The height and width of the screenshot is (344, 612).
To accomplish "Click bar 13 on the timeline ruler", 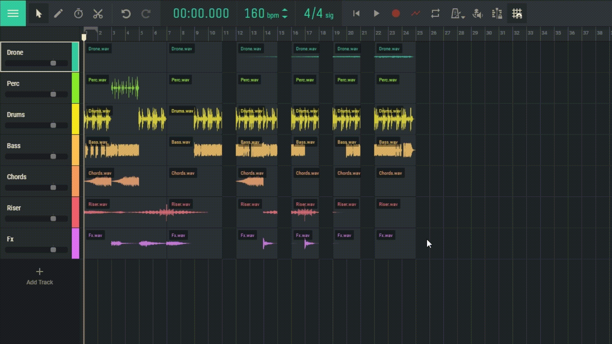I will [x=254, y=33].
